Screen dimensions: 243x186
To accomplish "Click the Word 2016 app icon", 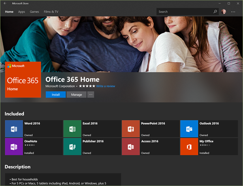I will point(14,129).
